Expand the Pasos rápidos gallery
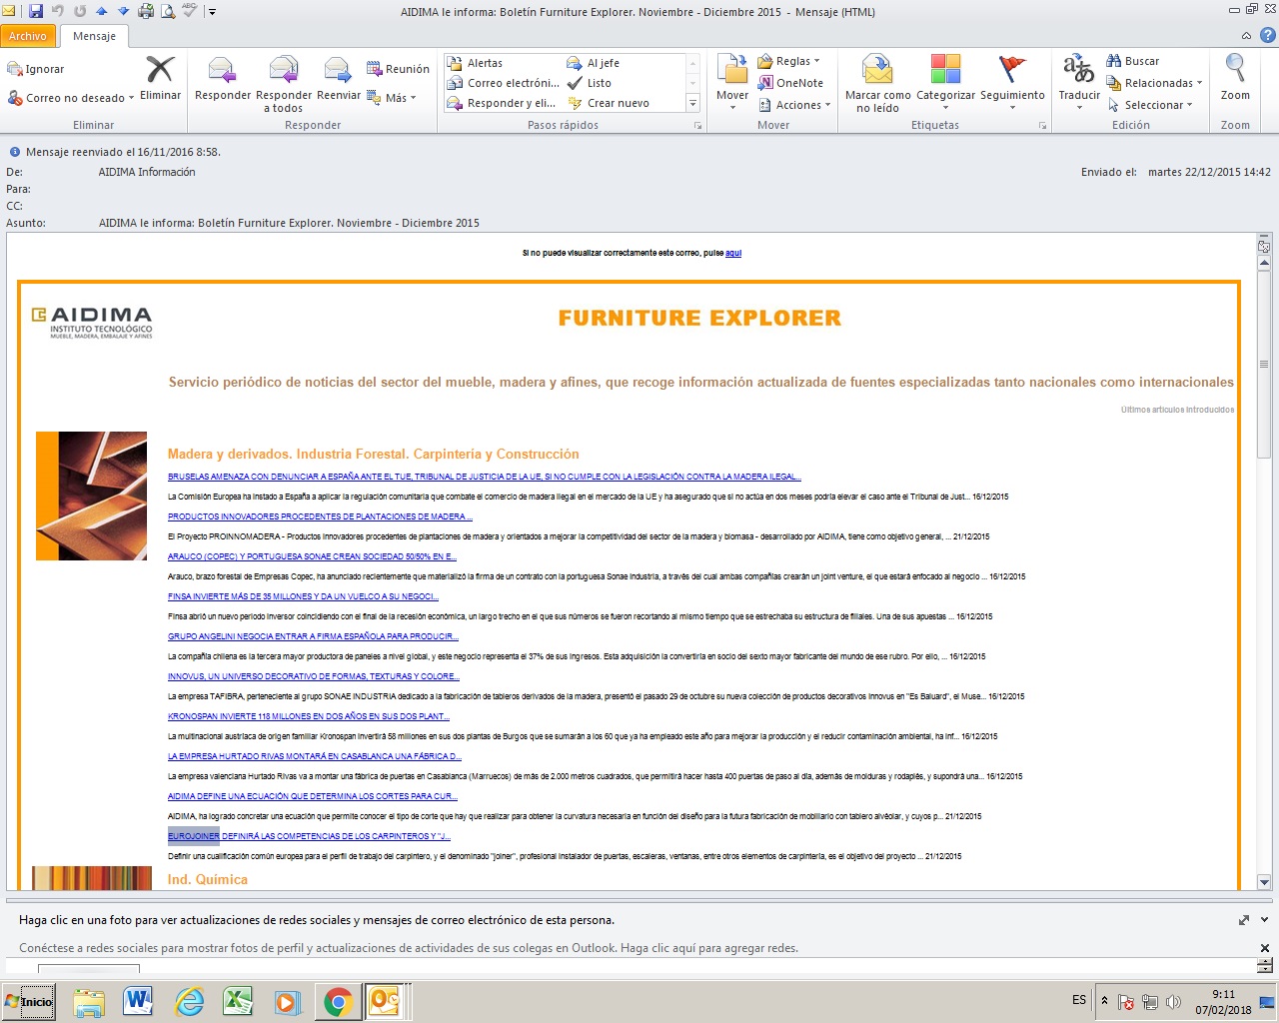 click(692, 103)
